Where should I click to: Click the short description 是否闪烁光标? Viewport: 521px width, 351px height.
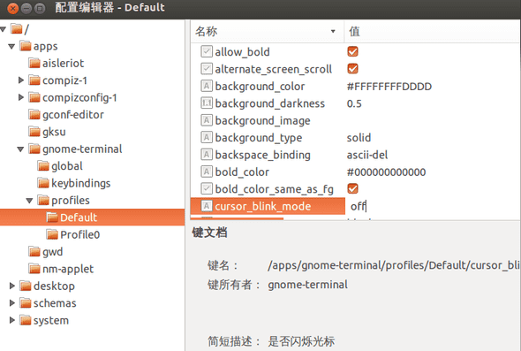[x=301, y=341]
